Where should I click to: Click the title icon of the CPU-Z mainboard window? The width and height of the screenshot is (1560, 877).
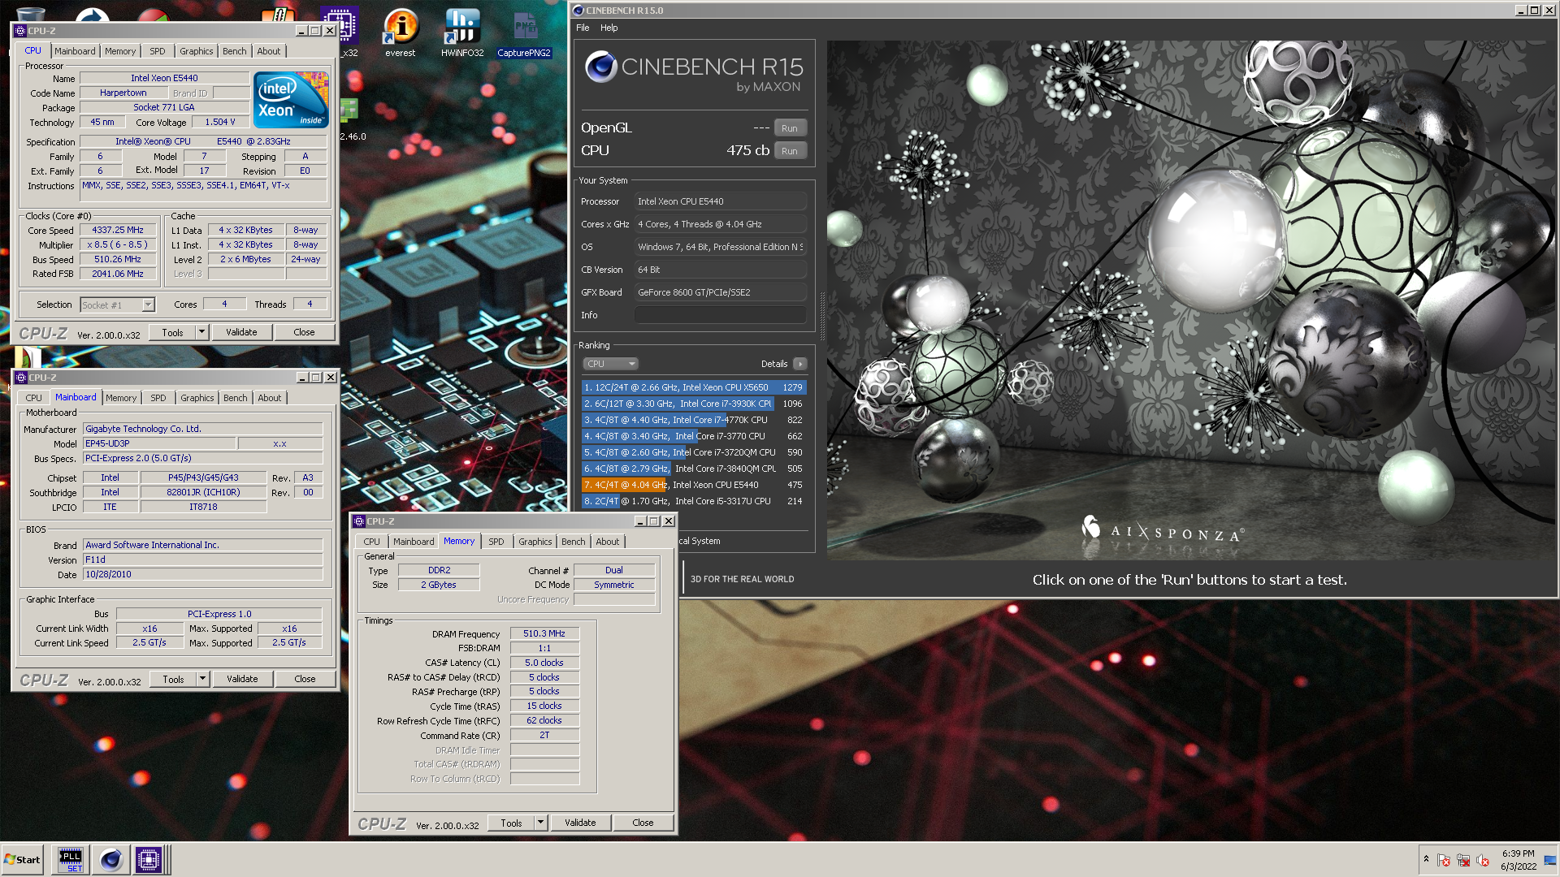click(21, 378)
